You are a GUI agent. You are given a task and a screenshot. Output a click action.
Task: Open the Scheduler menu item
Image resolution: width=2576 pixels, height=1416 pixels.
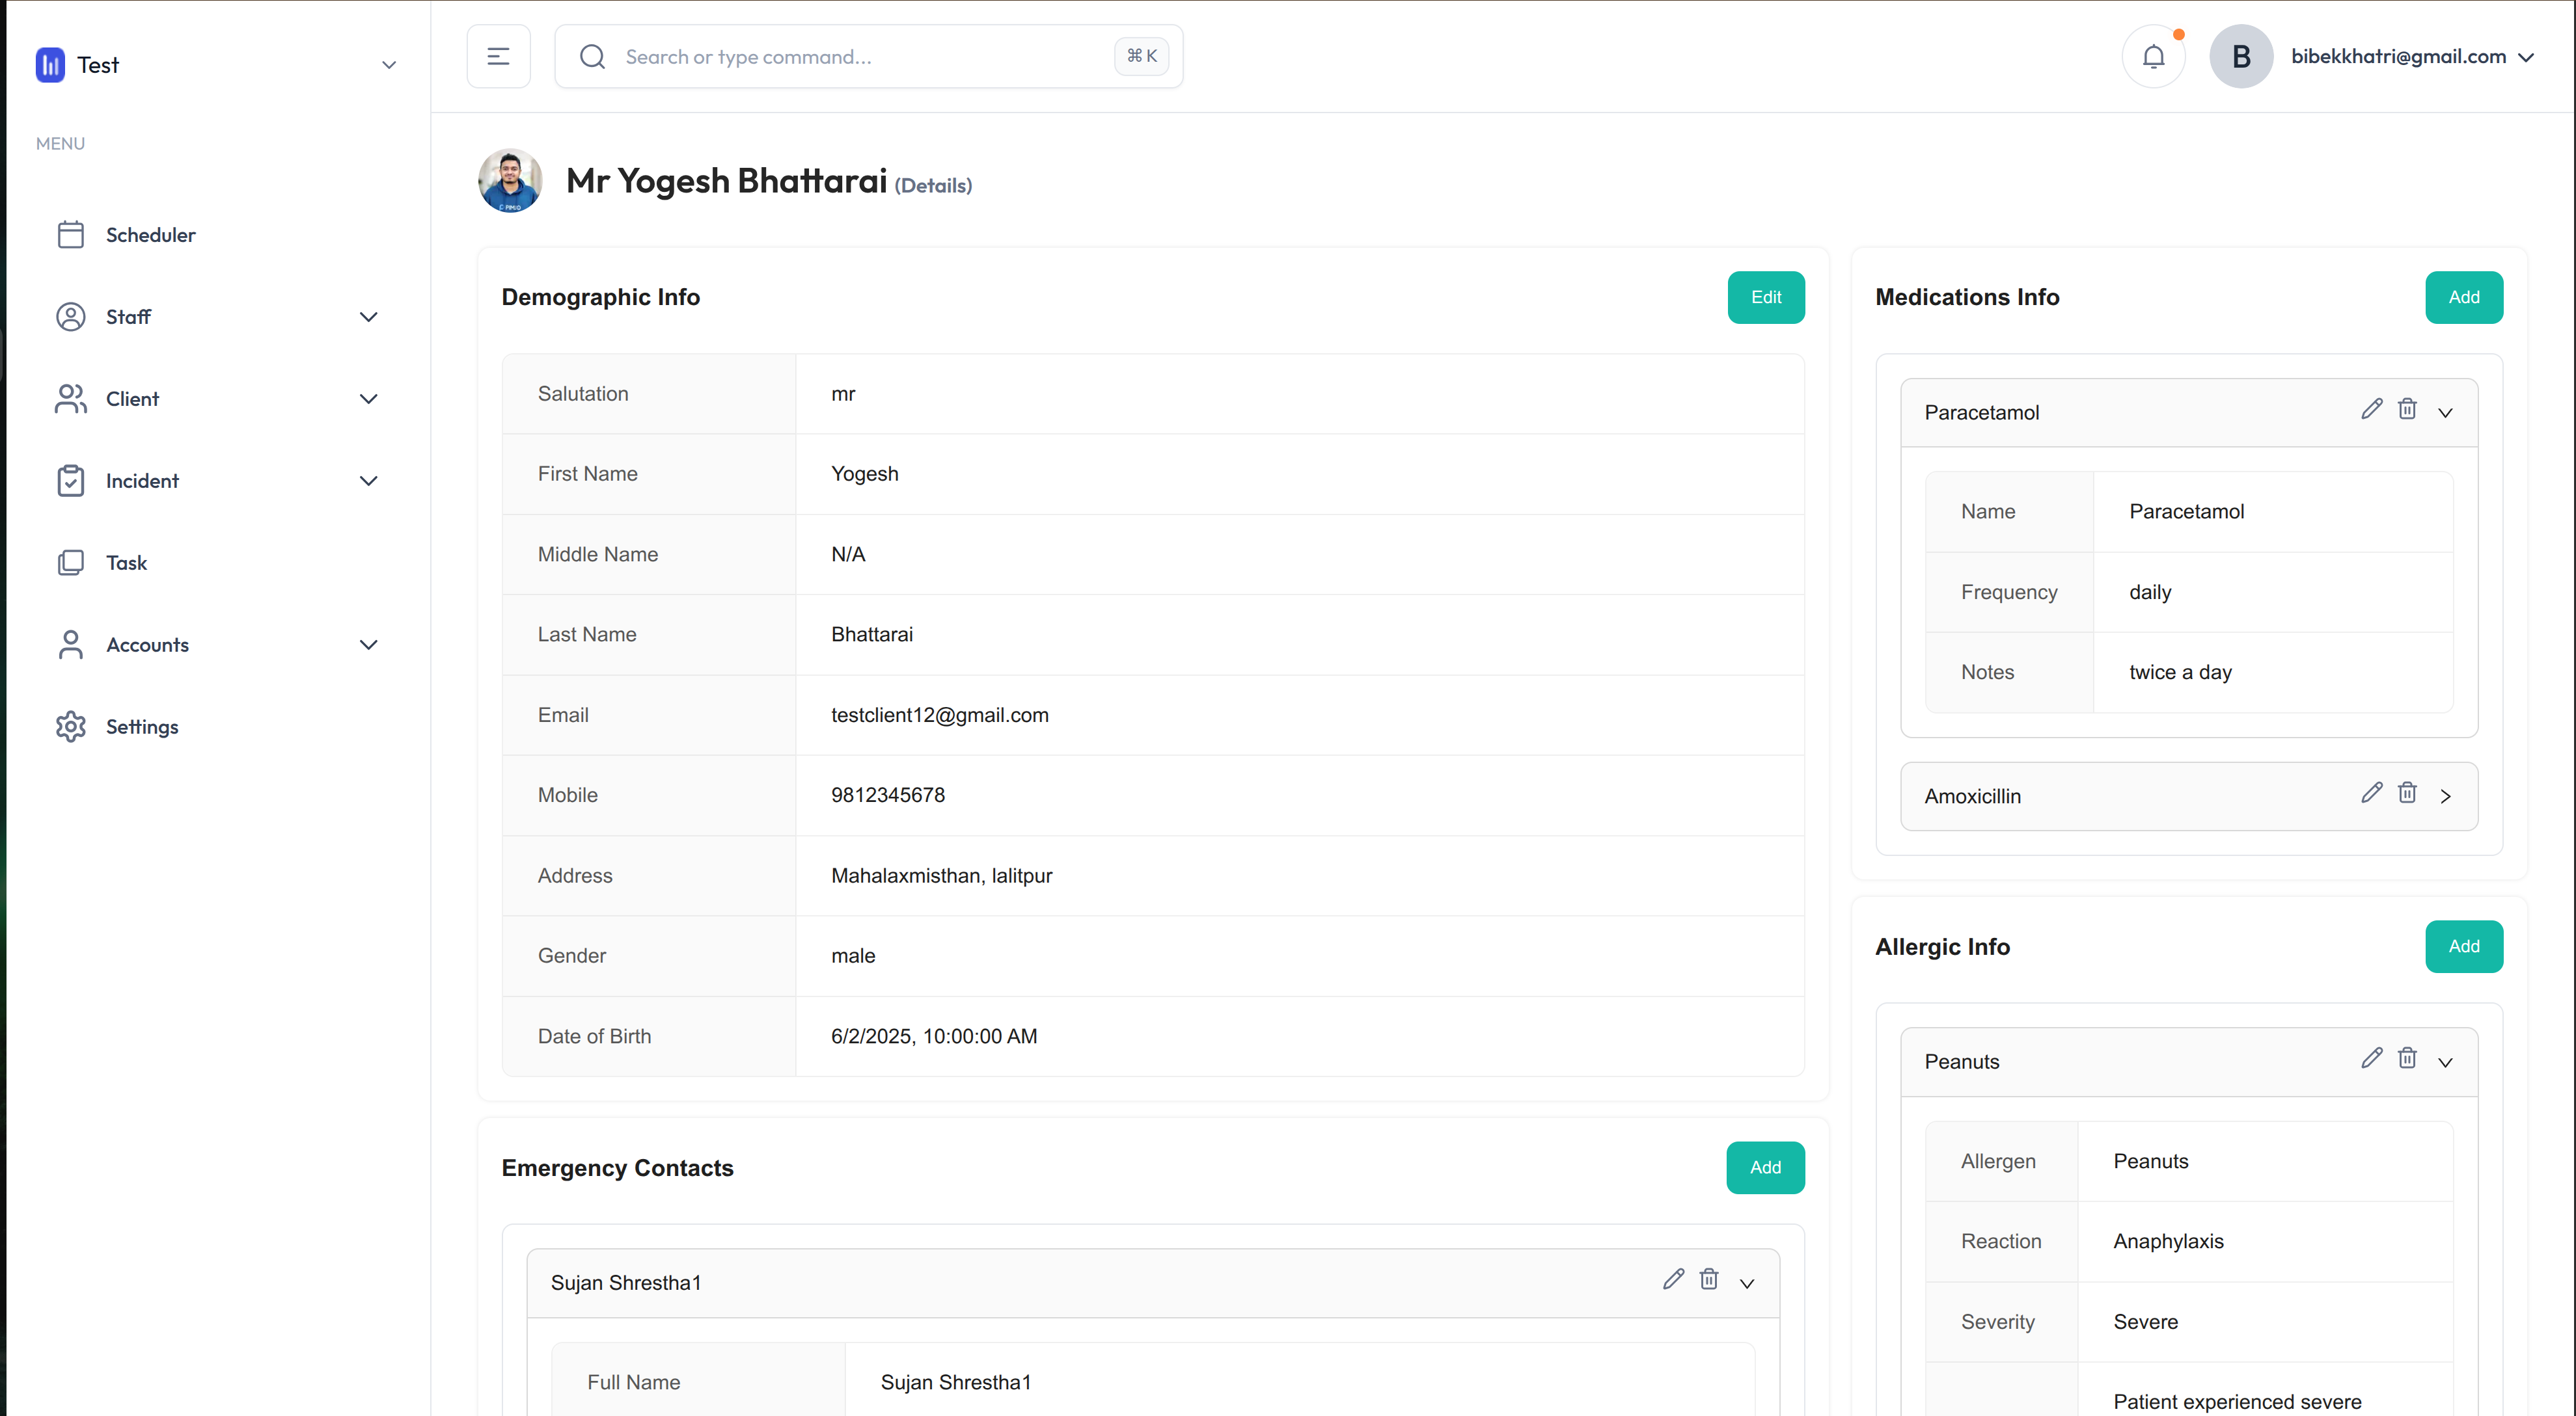[150, 235]
